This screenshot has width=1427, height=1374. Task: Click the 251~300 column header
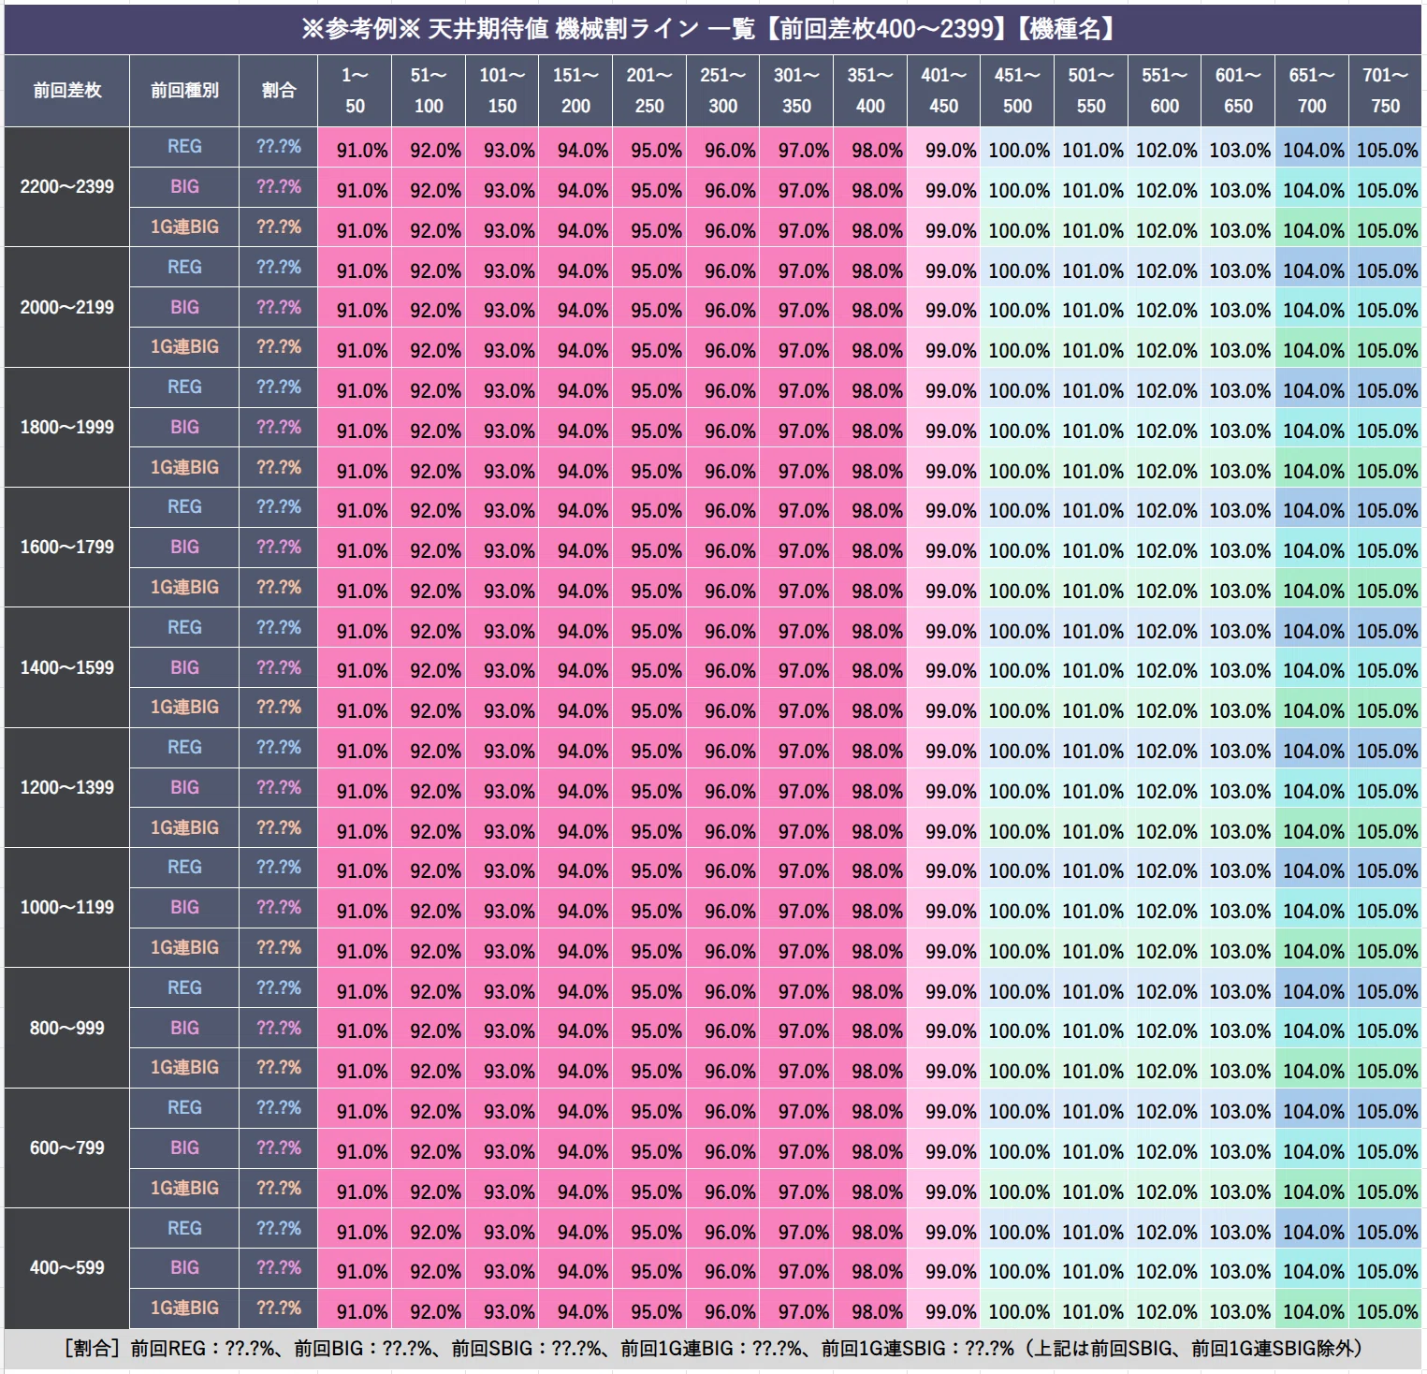click(723, 91)
